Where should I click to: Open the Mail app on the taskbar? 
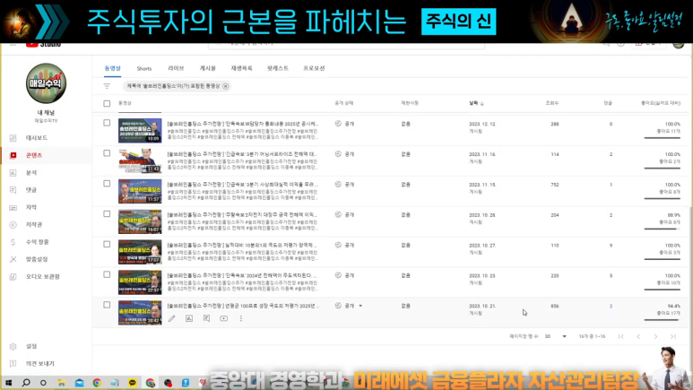[x=79, y=383]
